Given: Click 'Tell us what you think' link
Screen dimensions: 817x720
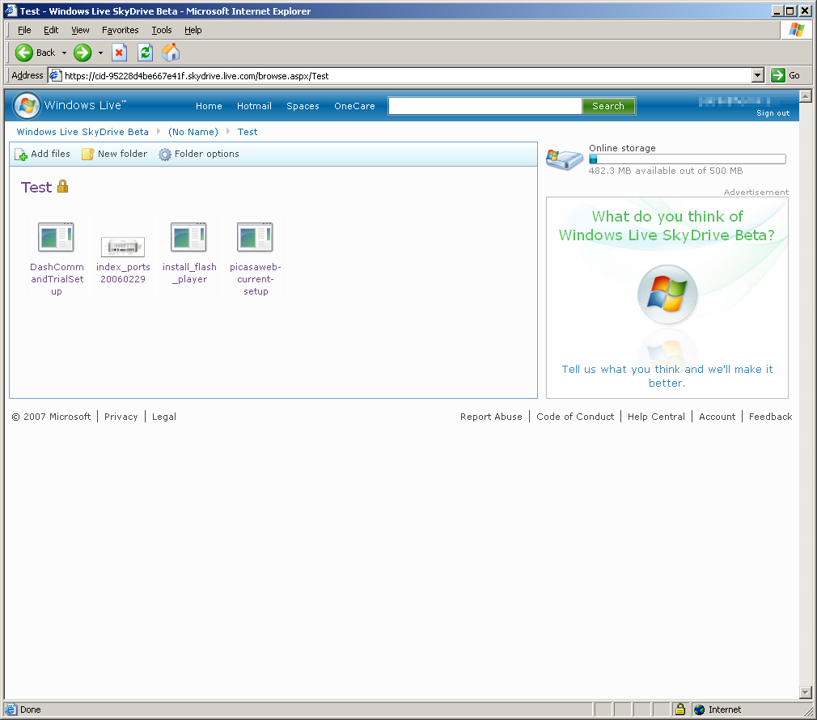Looking at the screenshot, I should coord(667,375).
